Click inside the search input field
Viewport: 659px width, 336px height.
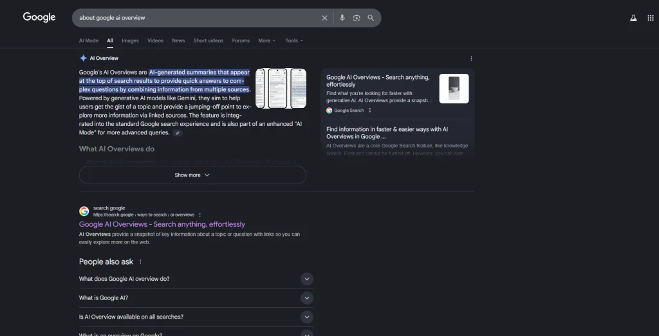point(198,18)
